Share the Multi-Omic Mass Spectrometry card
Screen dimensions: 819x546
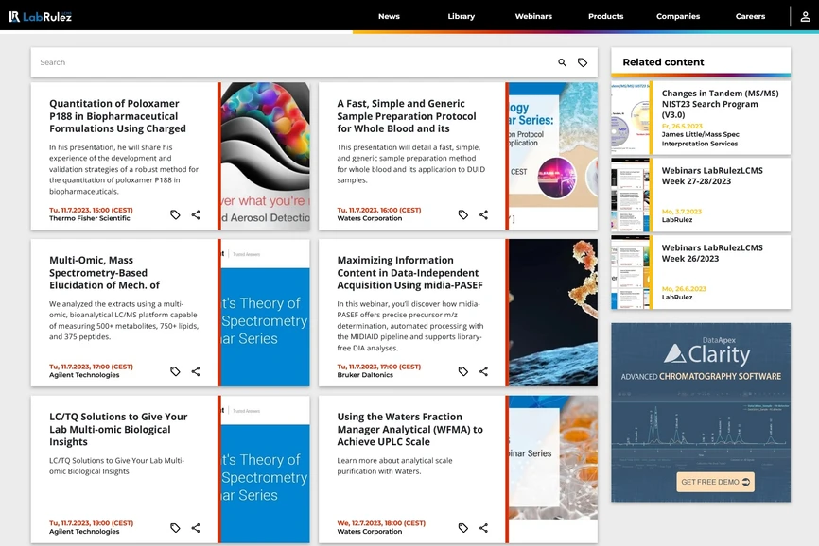(x=196, y=371)
